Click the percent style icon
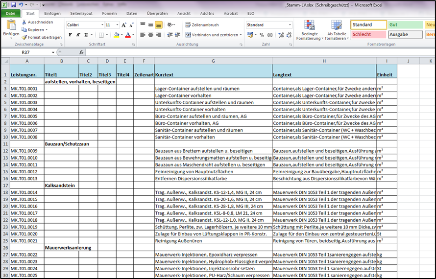This screenshot has height=279, width=436. tap(262, 35)
